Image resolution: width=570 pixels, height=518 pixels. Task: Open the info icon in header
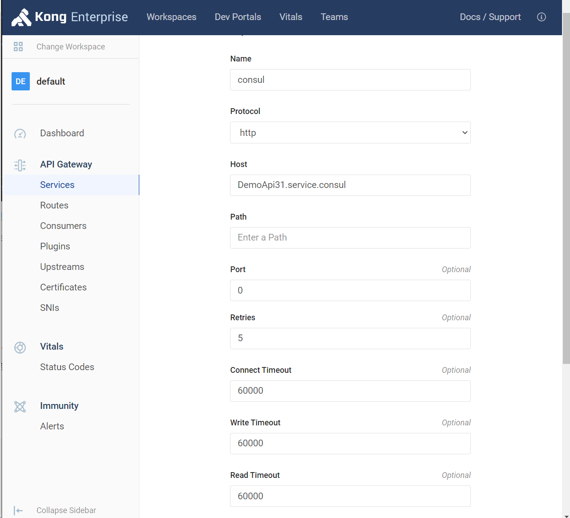(541, 17)
